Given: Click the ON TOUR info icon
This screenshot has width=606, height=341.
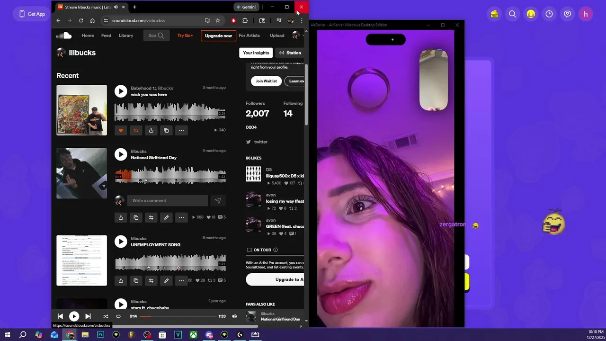Looking at the screenshot, I should click(276, 250).
